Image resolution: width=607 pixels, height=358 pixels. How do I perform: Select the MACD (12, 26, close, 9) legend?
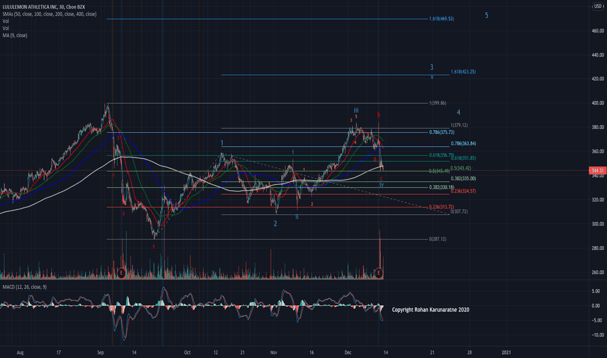tap(24, 287)
